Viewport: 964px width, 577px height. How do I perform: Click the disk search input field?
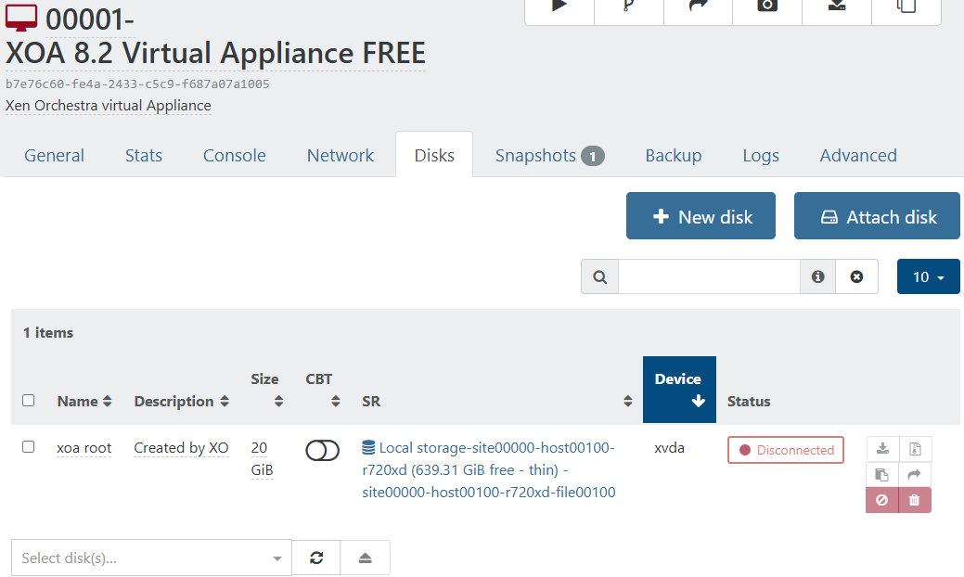[709, 276]
